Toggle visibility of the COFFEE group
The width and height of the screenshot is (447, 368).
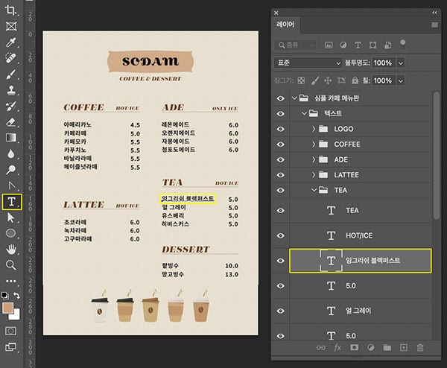(x=281, y=144)
